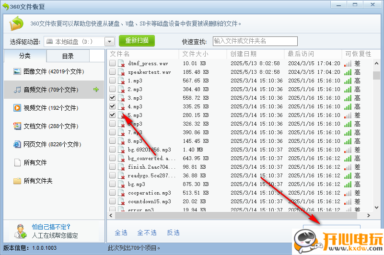Select the document files icon
The image size is (384, 255).
(x=17, y=126)
